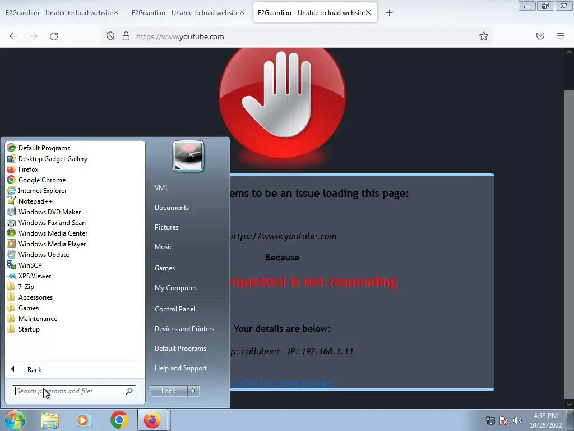
Task: Click the user account picture
Action: [188, 156]
